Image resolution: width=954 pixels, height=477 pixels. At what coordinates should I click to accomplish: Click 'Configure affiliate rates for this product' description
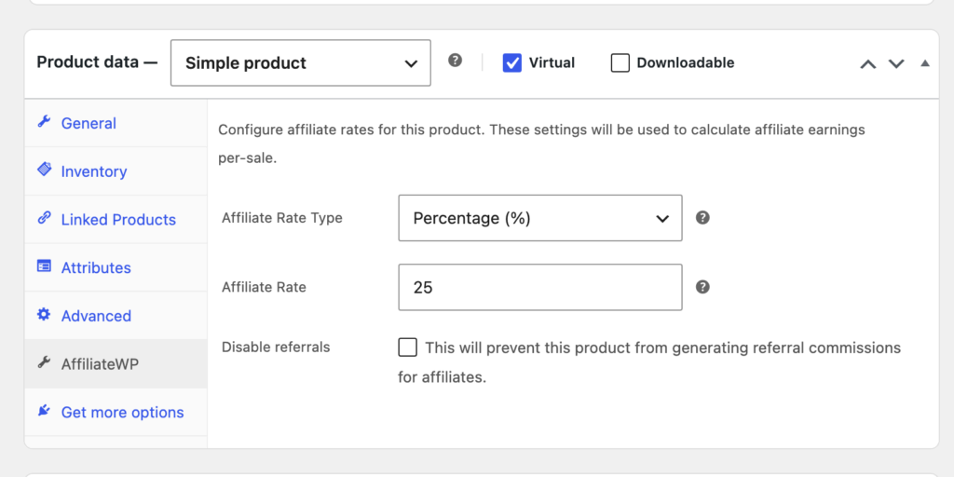(x=541, y=144)
